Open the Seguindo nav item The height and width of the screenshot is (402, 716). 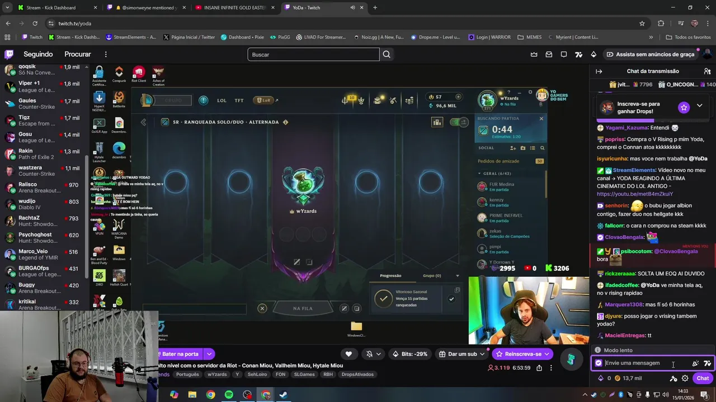pos(38,54)
